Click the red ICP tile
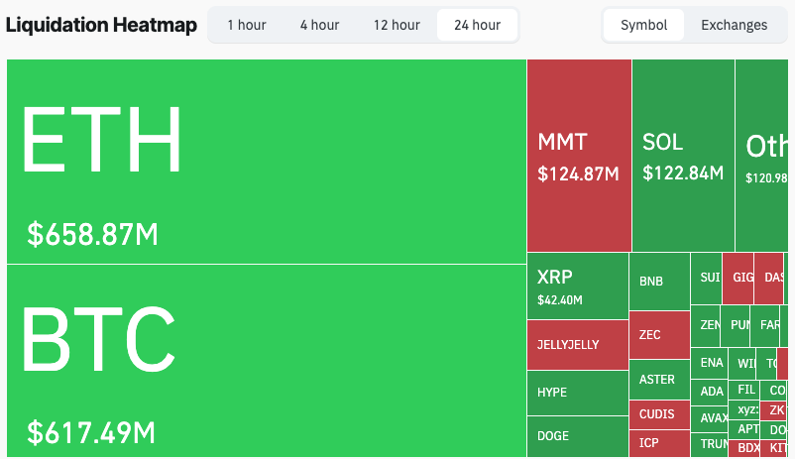The height and width of the screenshot is (459, 795). [658, 443]
